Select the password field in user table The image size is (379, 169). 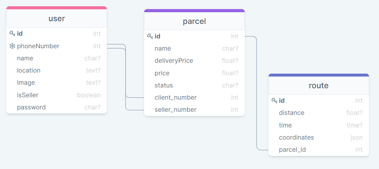[56, 107]
